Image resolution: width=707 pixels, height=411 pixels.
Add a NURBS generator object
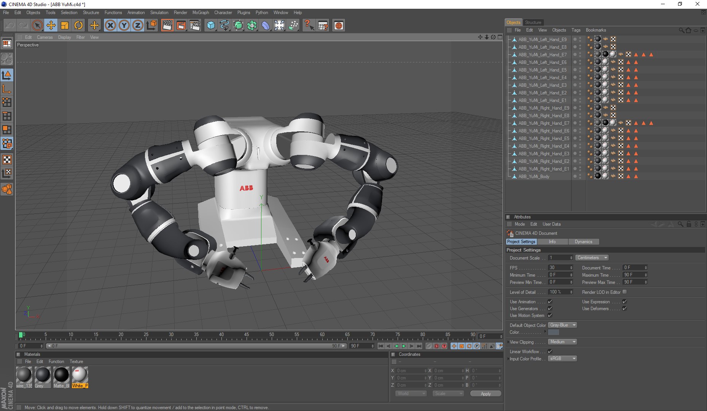pos(238,25)
